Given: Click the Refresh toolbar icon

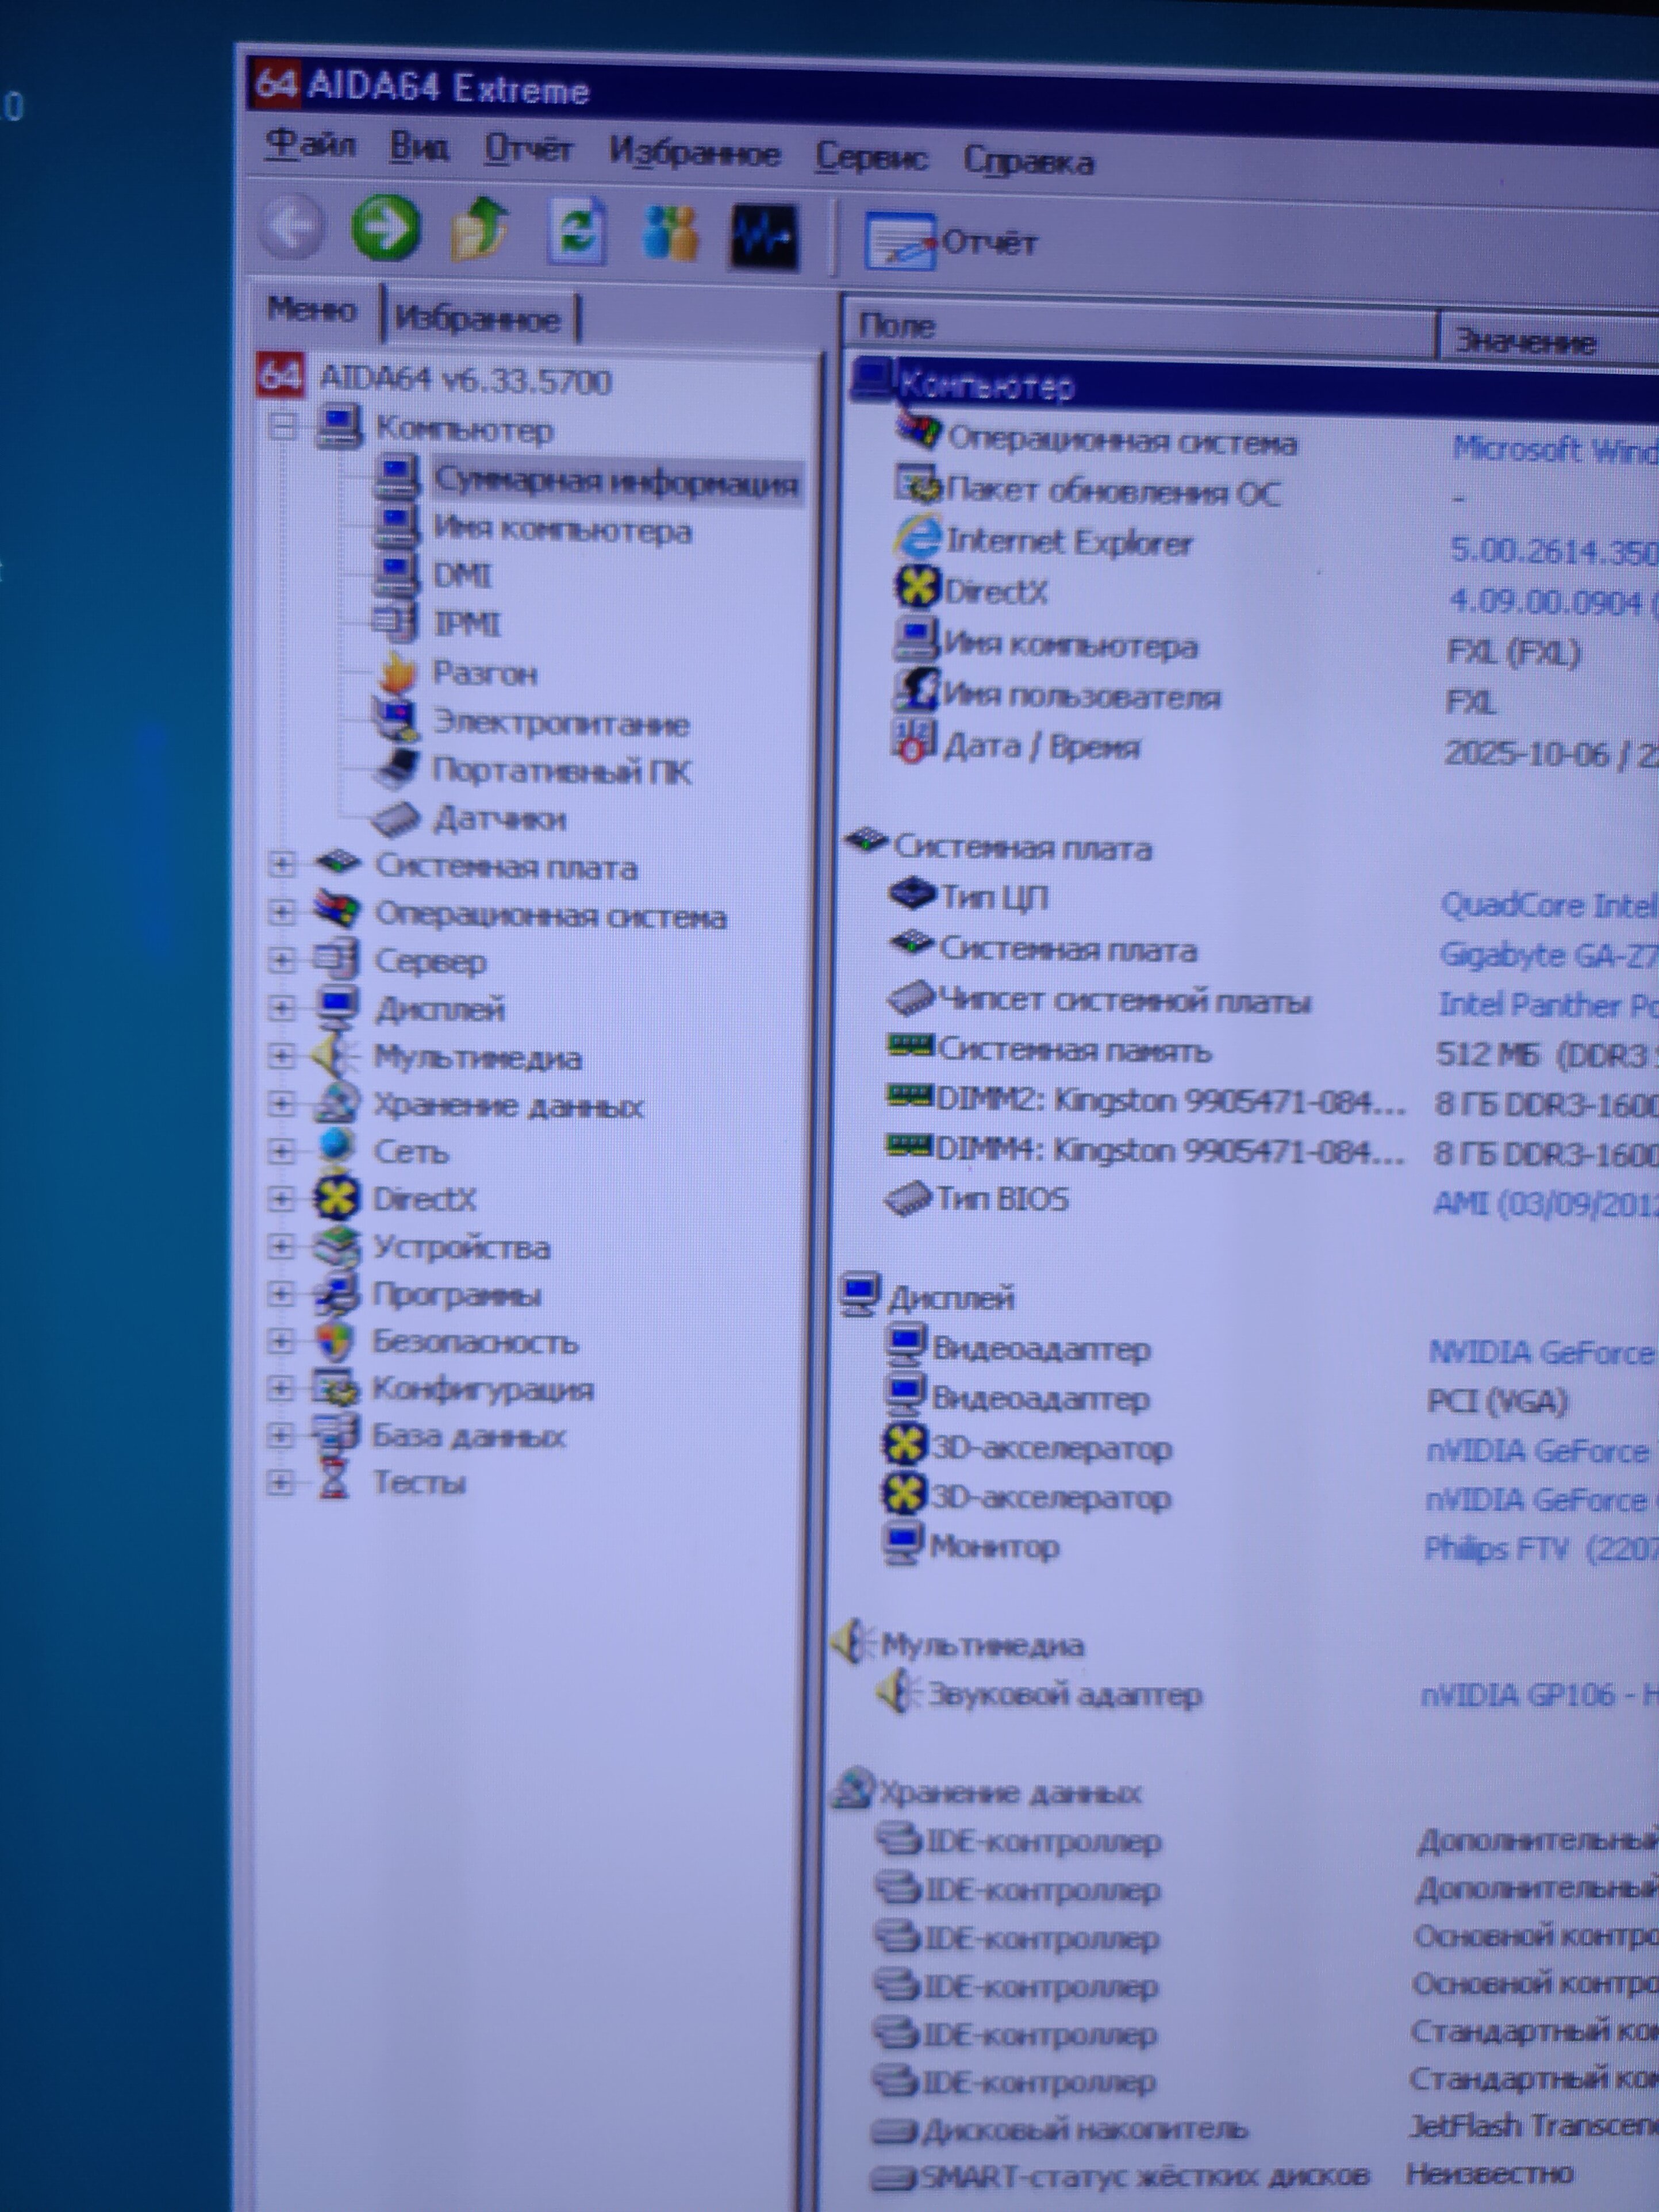Looking at the screenshot, I should (577, 232).
